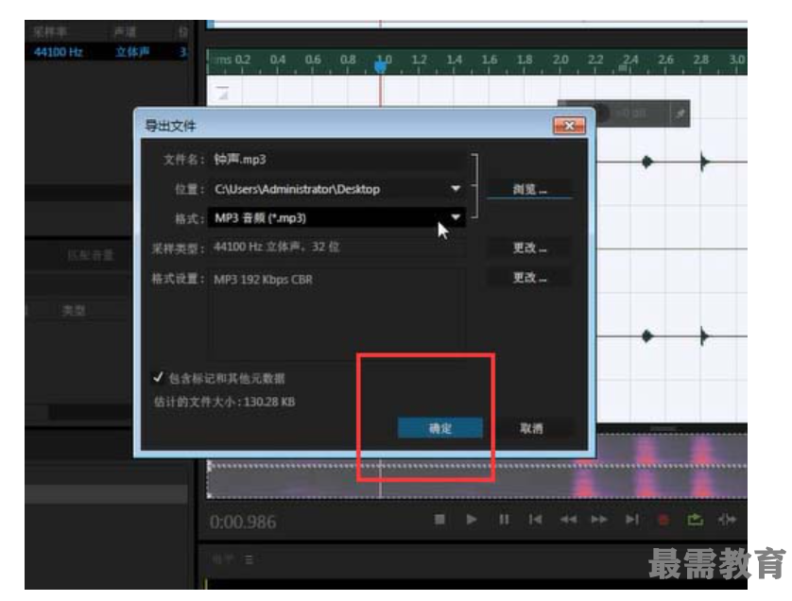Viewport: 792px width, 601px height.
Task: Open the MP3 format dropdown
Action: [x=456, y=217]
